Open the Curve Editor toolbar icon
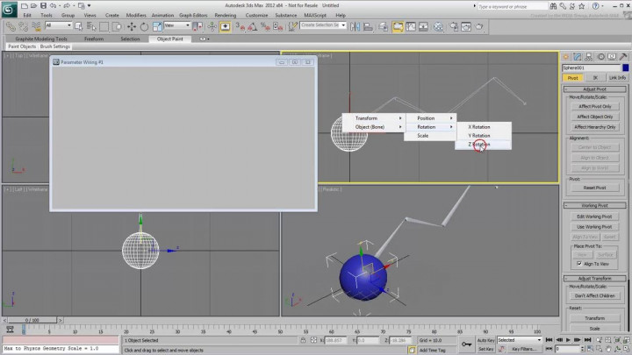The image size is (632, 355). (411, 26)
